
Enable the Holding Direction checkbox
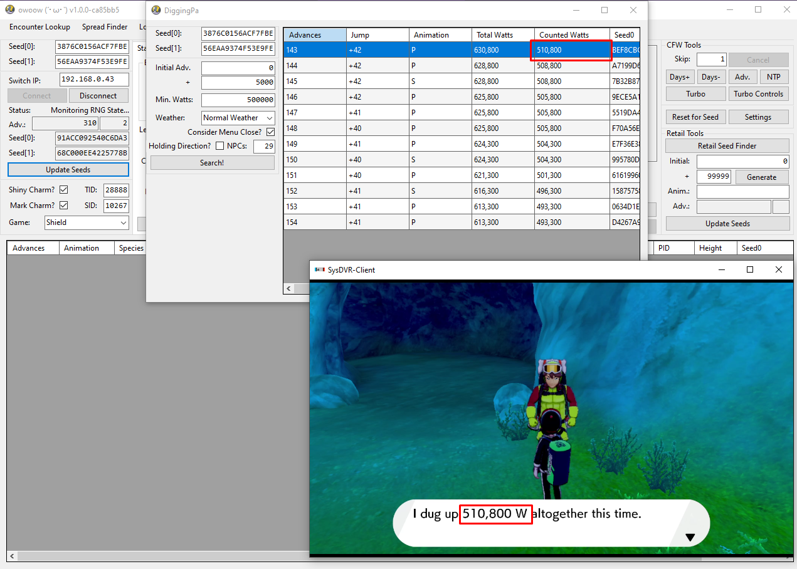(x=219, y=146)
